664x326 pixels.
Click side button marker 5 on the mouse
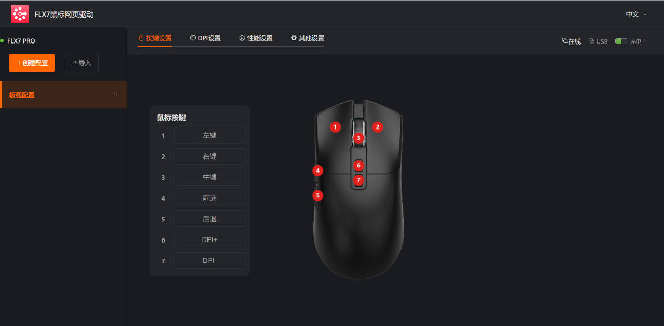pyautogui.click(x=318, y=195)
